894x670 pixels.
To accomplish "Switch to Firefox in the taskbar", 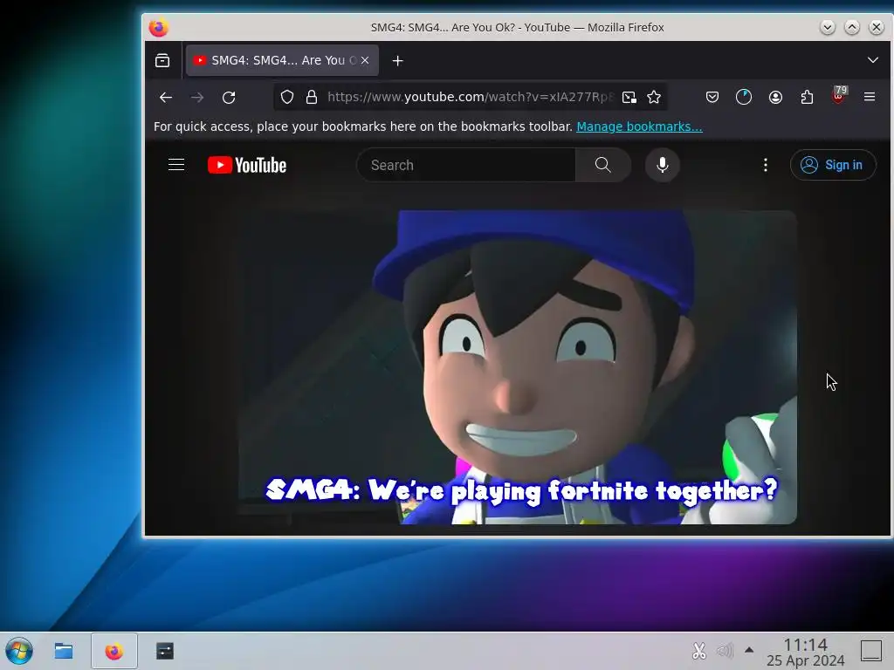I will [114, 651].
